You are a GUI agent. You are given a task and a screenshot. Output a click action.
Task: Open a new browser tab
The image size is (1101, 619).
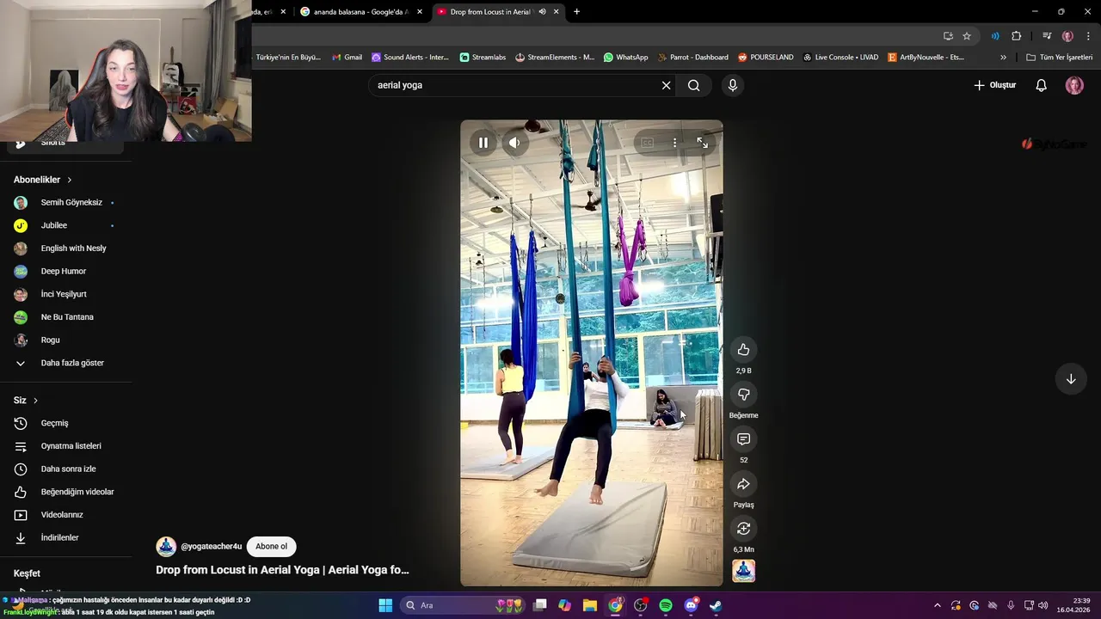pyautogui.click(x=576, y=12)
